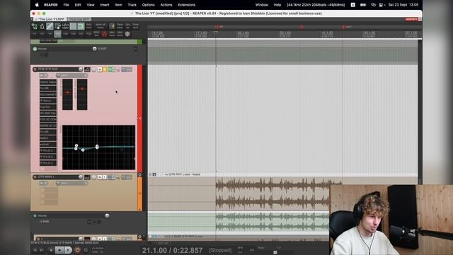Image resolution: width=453 pixels, height=255 pixels.
Task: Click the highlighted grid division toolbar button
Action: coord(57,34)
